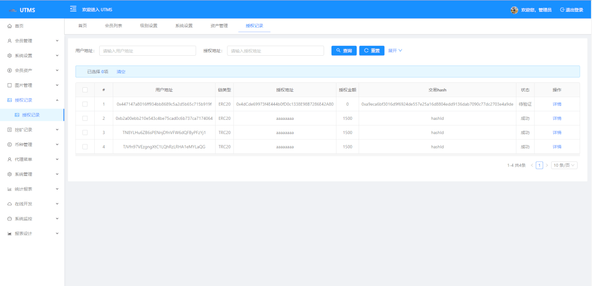Check the checkbox for row 1
The image size is (592, 286).
coord(85,104)
